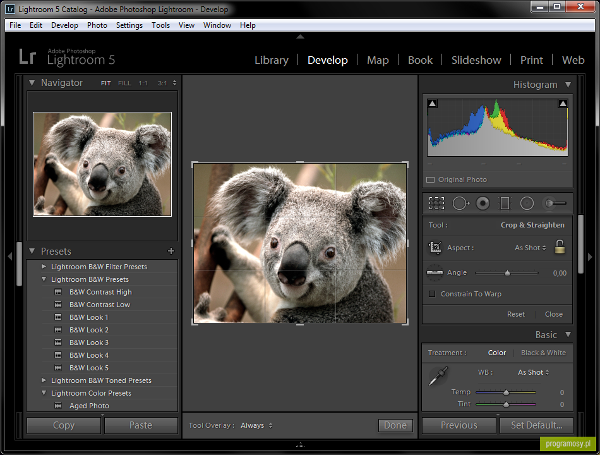Pick the Straighten angle tool icon

click(435, 273)
